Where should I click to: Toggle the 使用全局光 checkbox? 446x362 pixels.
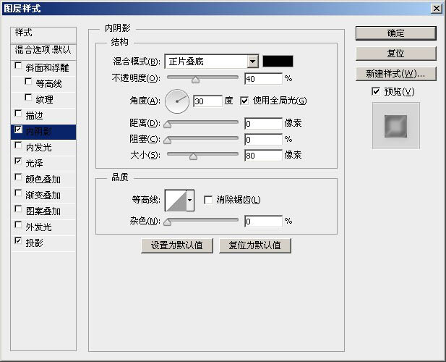point(244,101)
